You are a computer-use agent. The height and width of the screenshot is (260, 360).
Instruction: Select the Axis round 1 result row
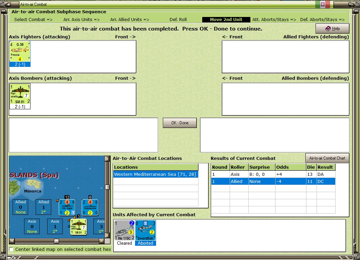273,174
